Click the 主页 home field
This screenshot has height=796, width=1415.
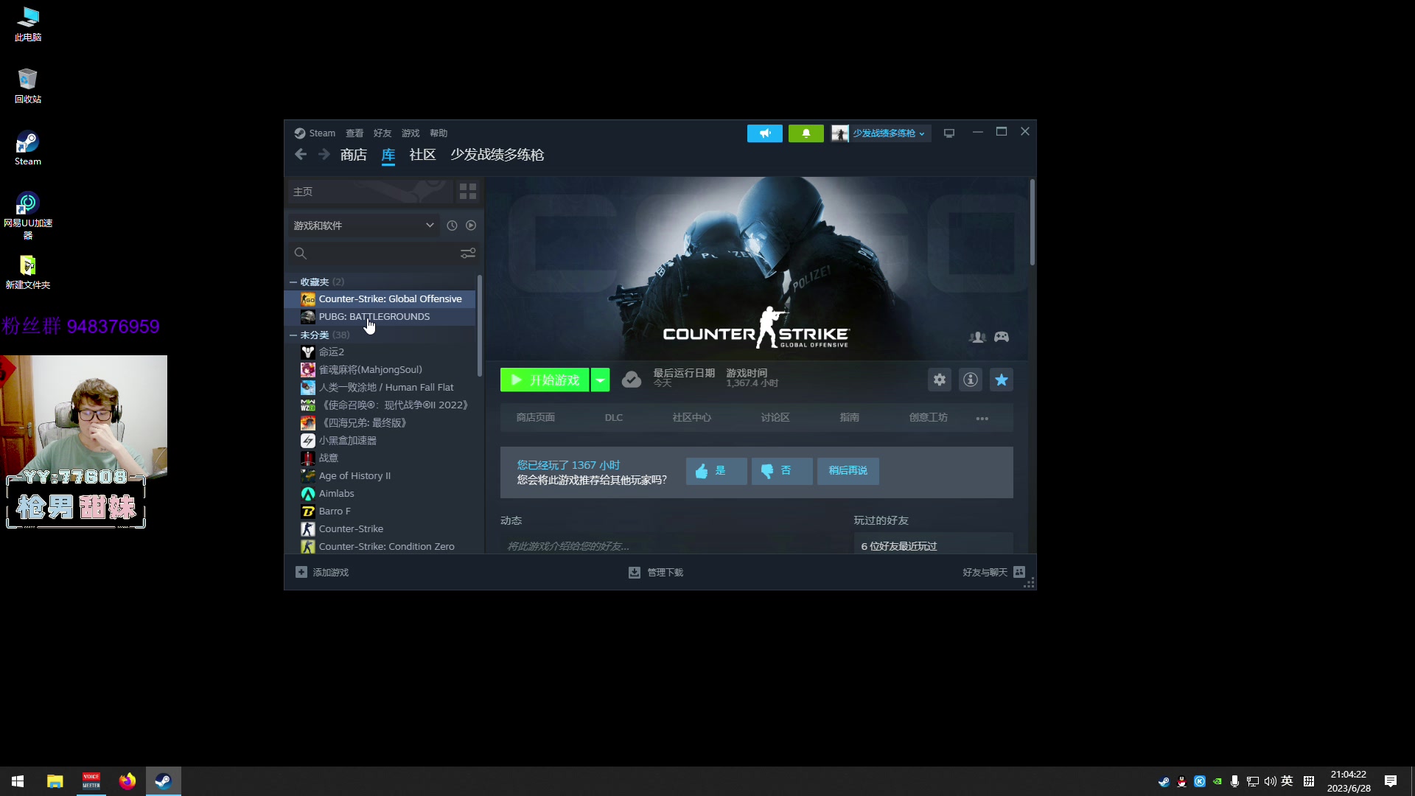tap(370, 192)
